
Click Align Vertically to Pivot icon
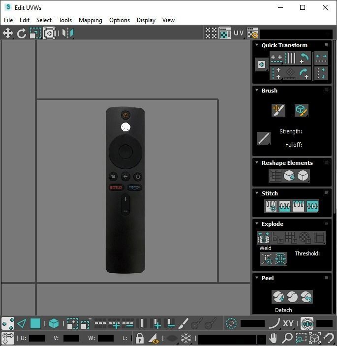276,73
